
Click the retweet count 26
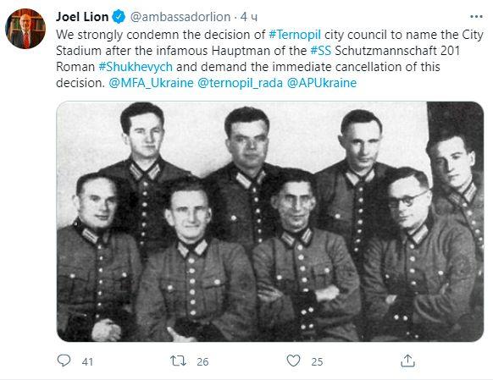(x=202, y=361)
